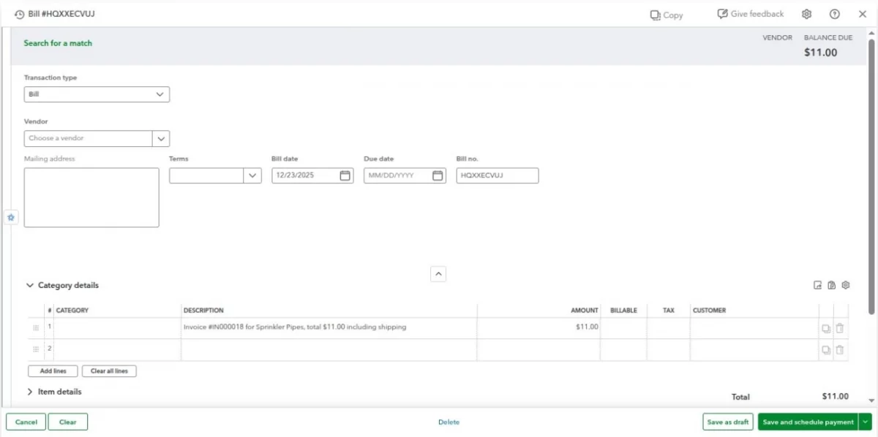Screen dimensions: 878x437
Task: Open the help question mark icon
Action: tap(834, 14)
